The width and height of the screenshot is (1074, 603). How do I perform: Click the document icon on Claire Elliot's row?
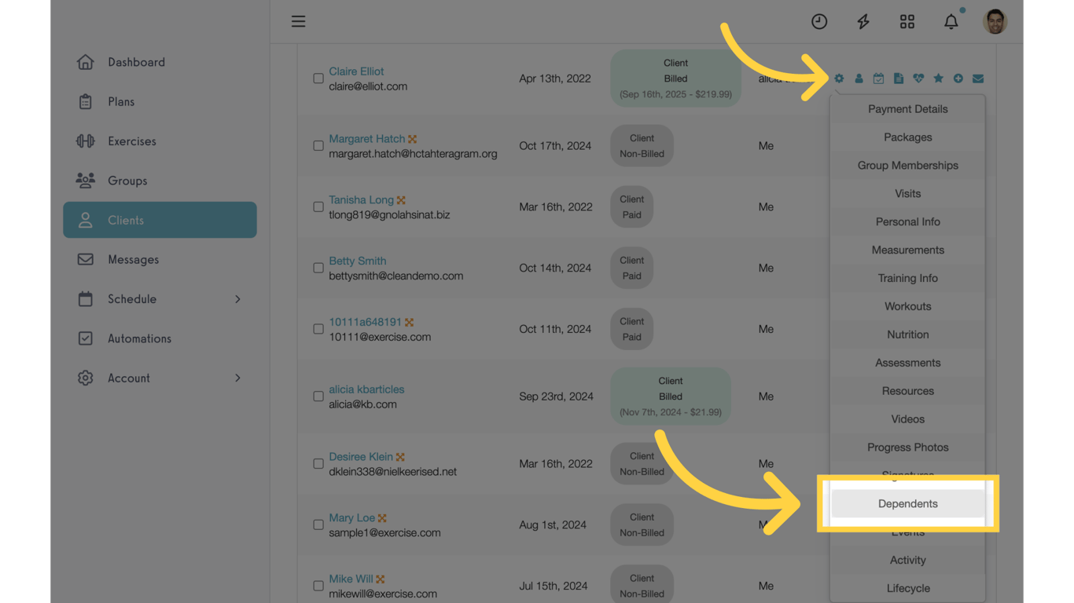click(x=898, y=79)
